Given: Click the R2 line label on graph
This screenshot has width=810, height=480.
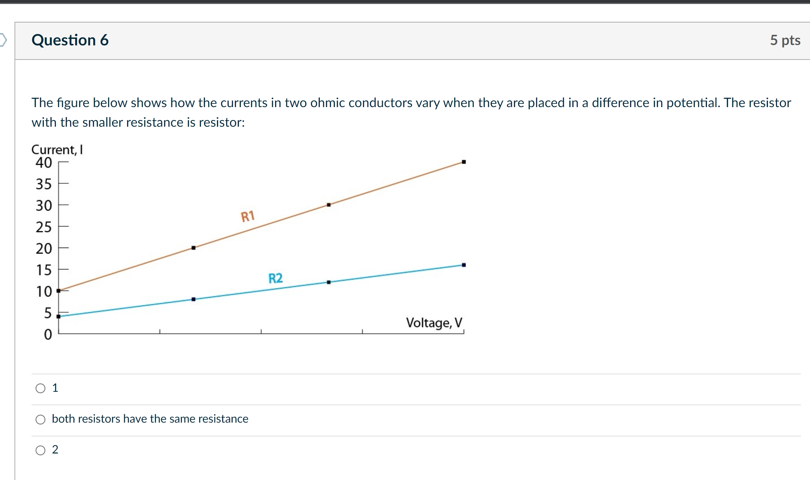Looking at the screenshot, I should [275, 278].
